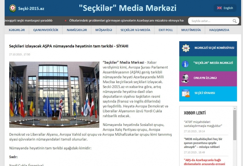This screenshot has height=166, width=243.
Task: Open the Qanunvericilik menu
Action: click(x=46, y=30)
